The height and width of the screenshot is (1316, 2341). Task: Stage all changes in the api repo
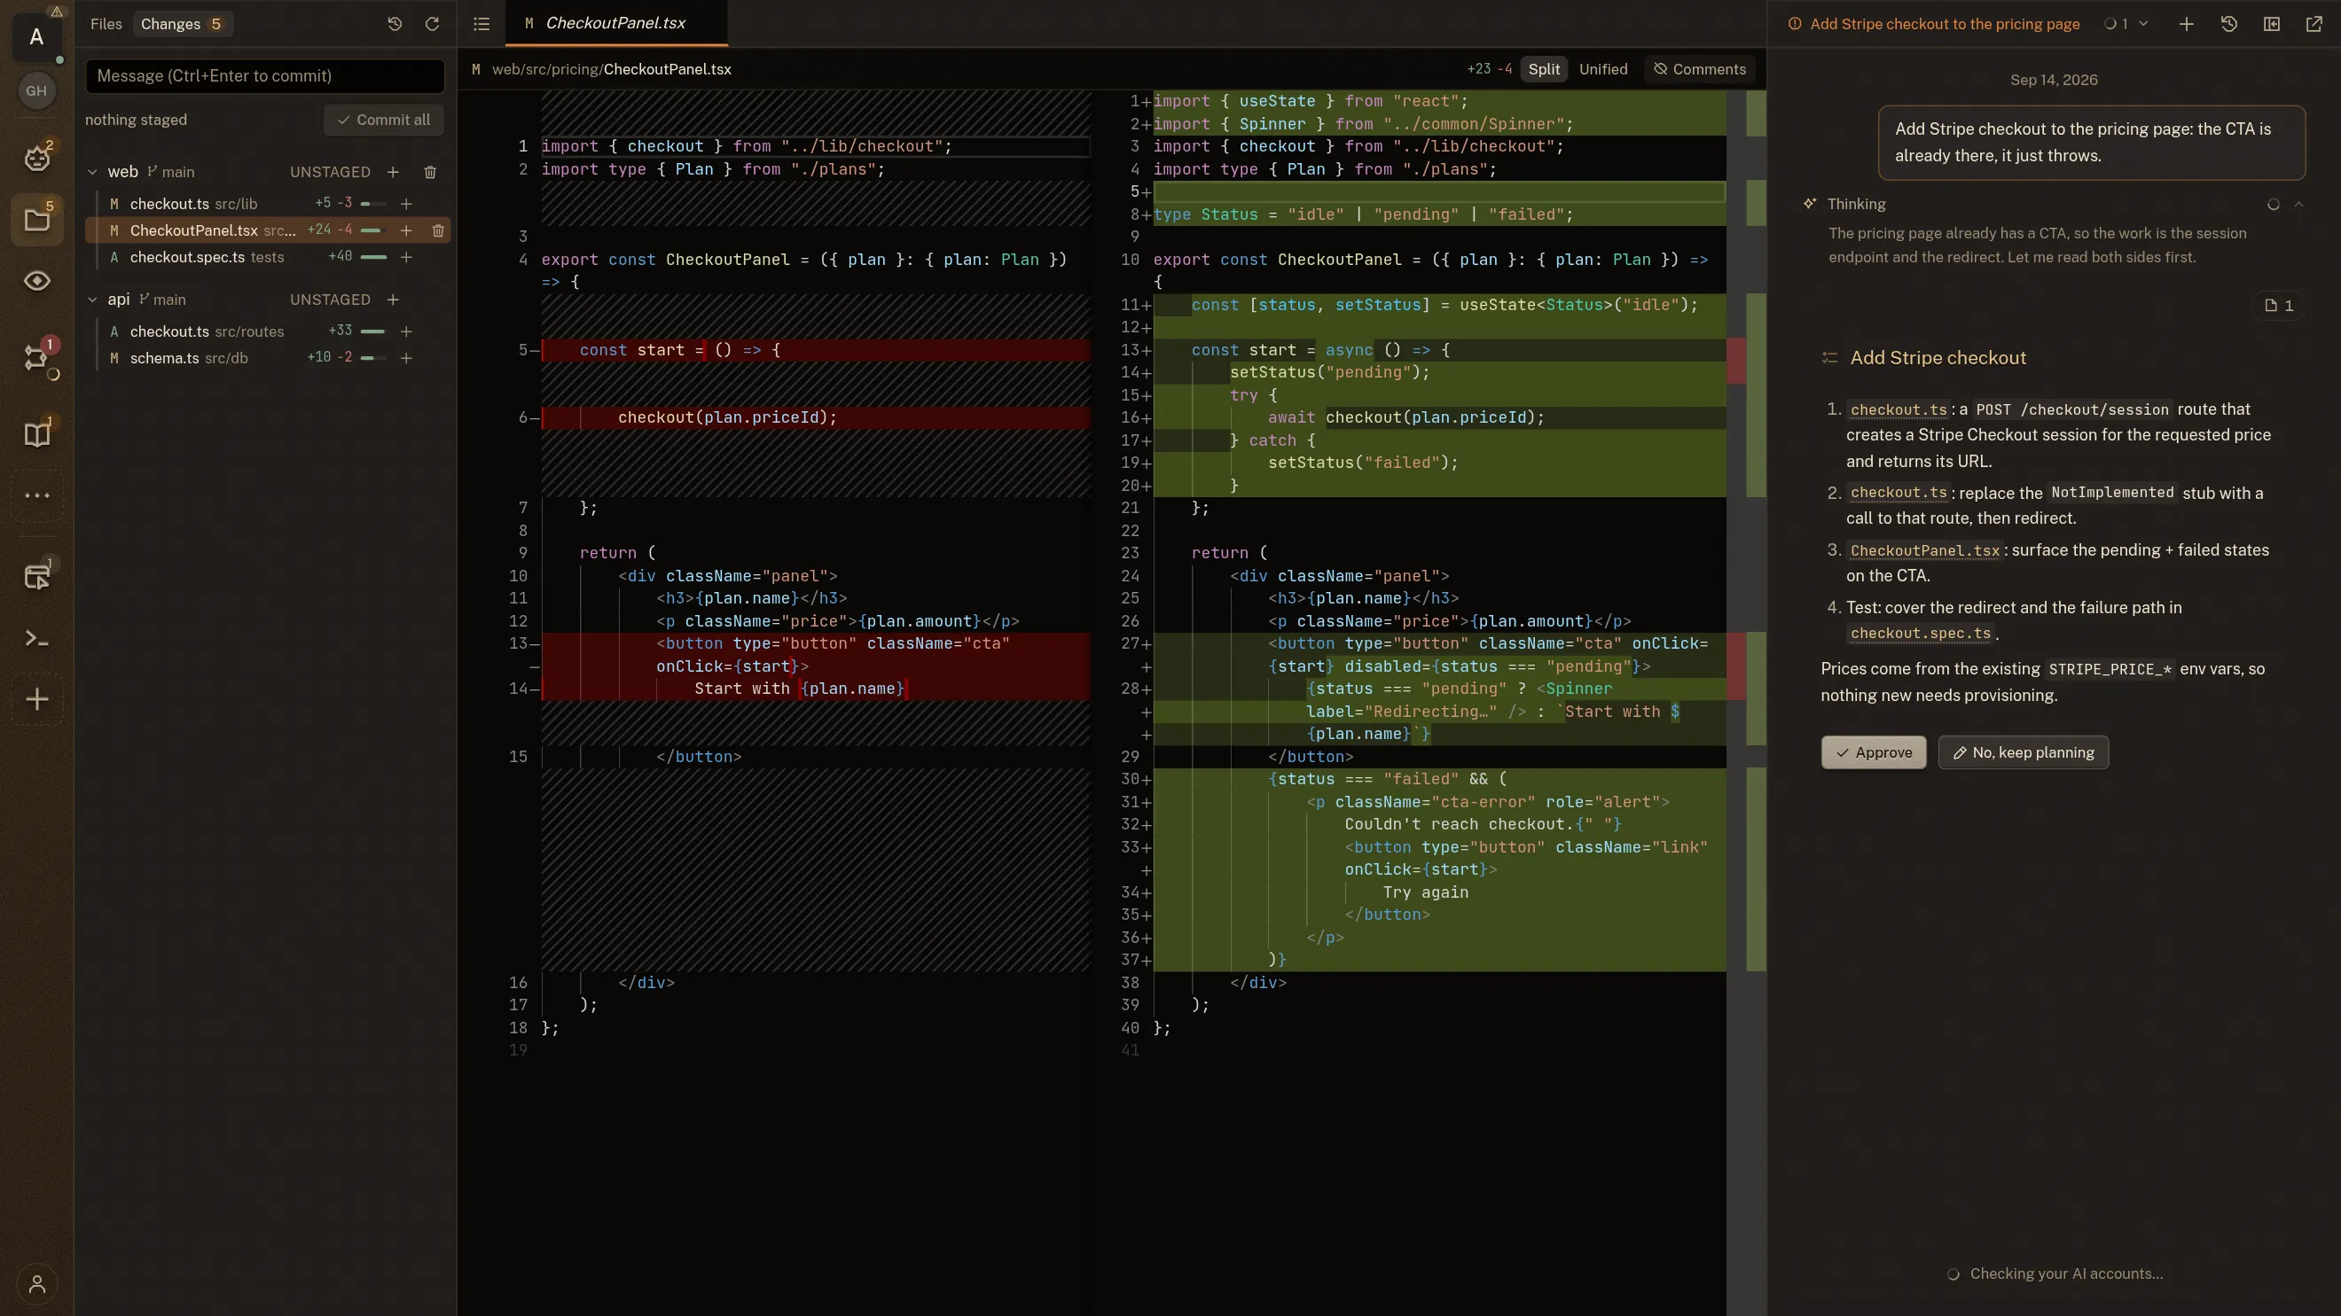393,300
